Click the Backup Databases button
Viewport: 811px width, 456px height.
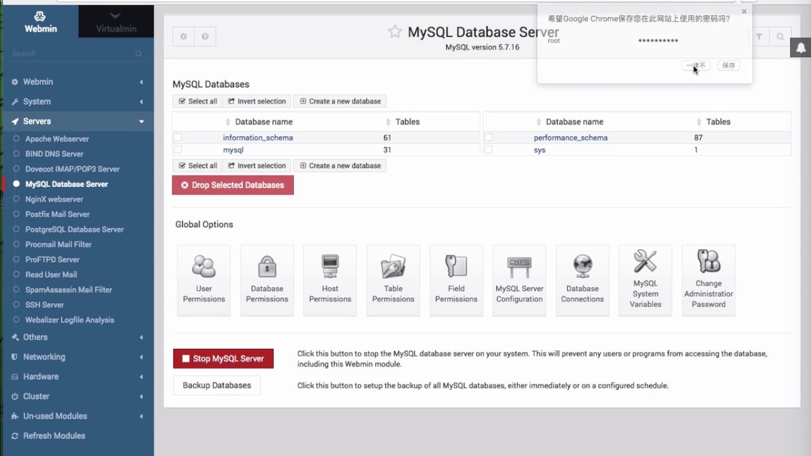[217, 385]
